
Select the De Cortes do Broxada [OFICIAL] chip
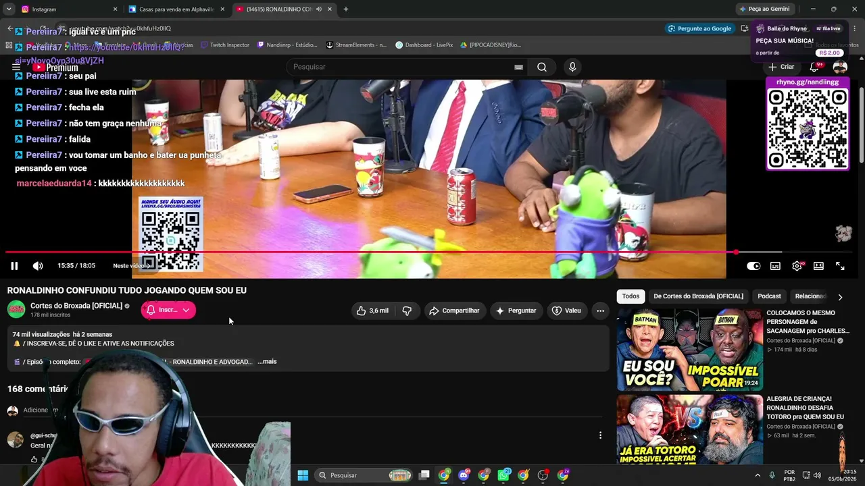pyautogui.click(x=698, y=296)
